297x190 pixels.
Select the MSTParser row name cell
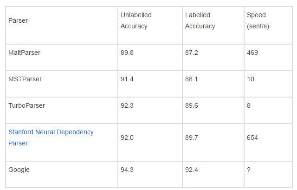point(62,84)
